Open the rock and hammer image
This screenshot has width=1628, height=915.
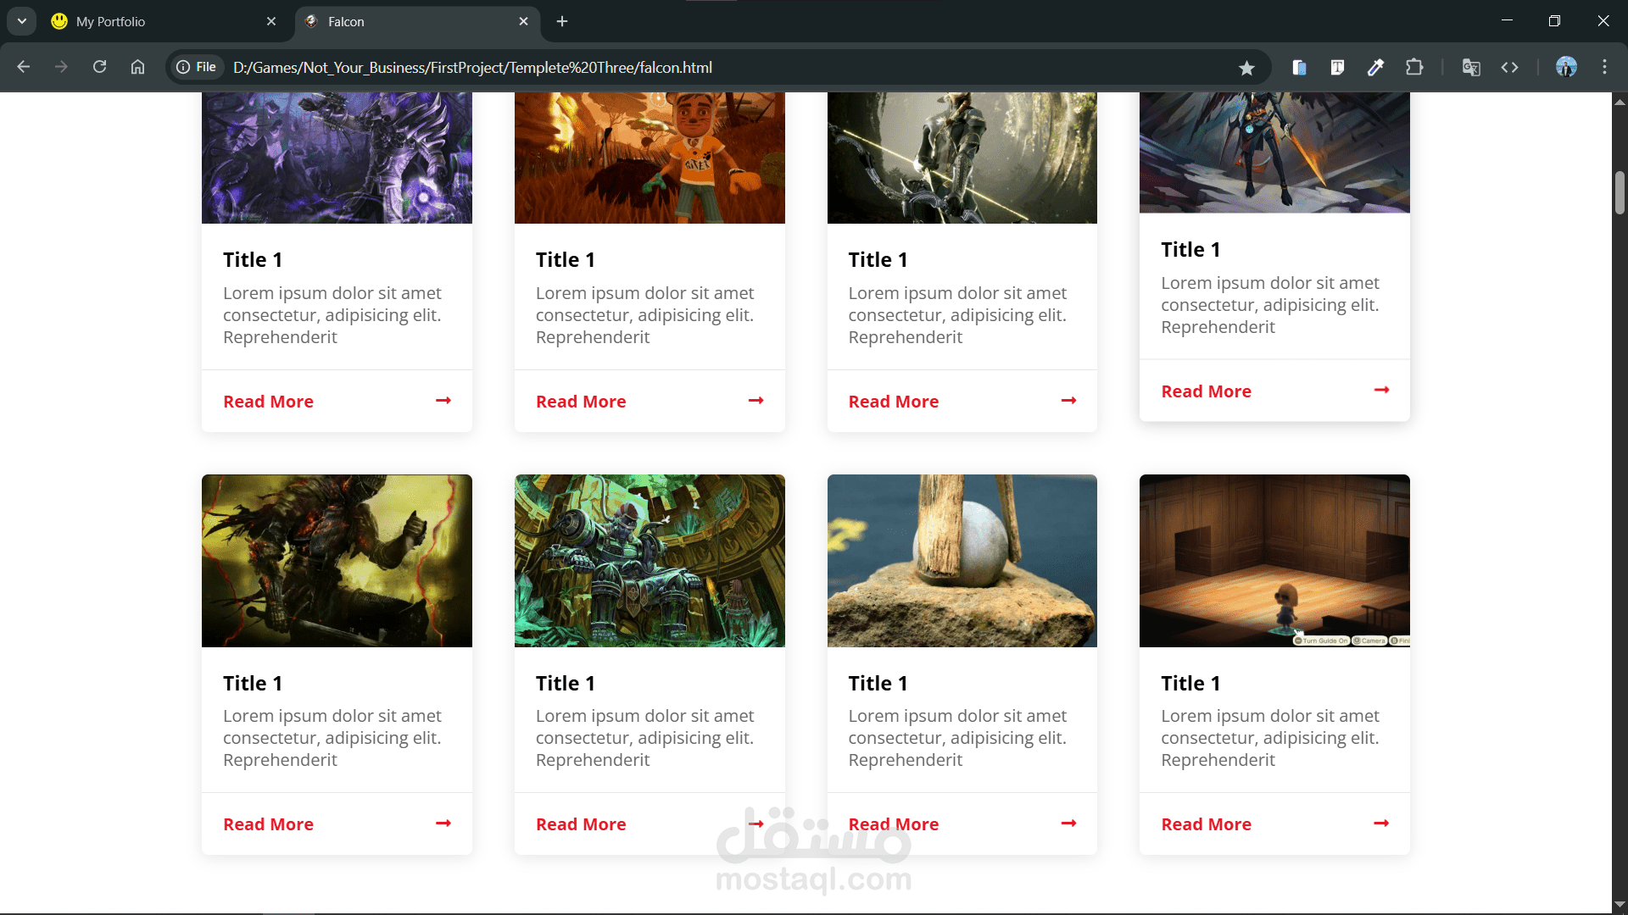(x=962, y=561)
